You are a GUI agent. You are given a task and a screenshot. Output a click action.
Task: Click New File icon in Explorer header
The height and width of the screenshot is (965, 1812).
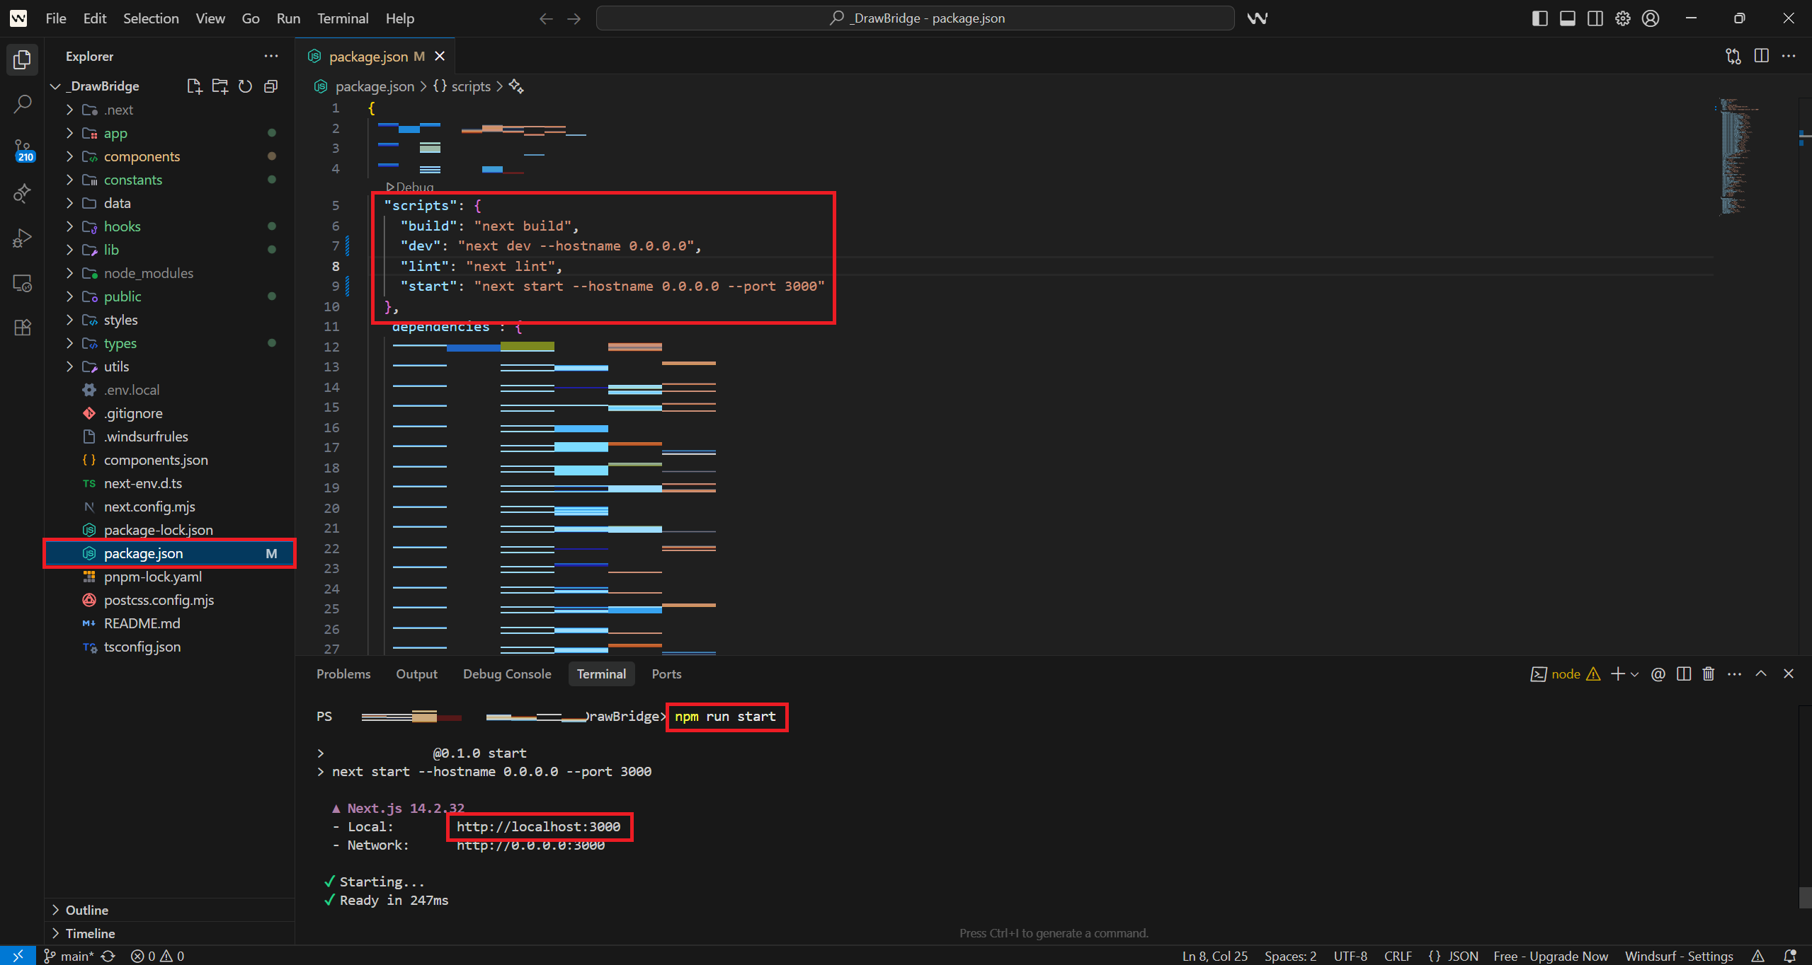tap(194, 86)
